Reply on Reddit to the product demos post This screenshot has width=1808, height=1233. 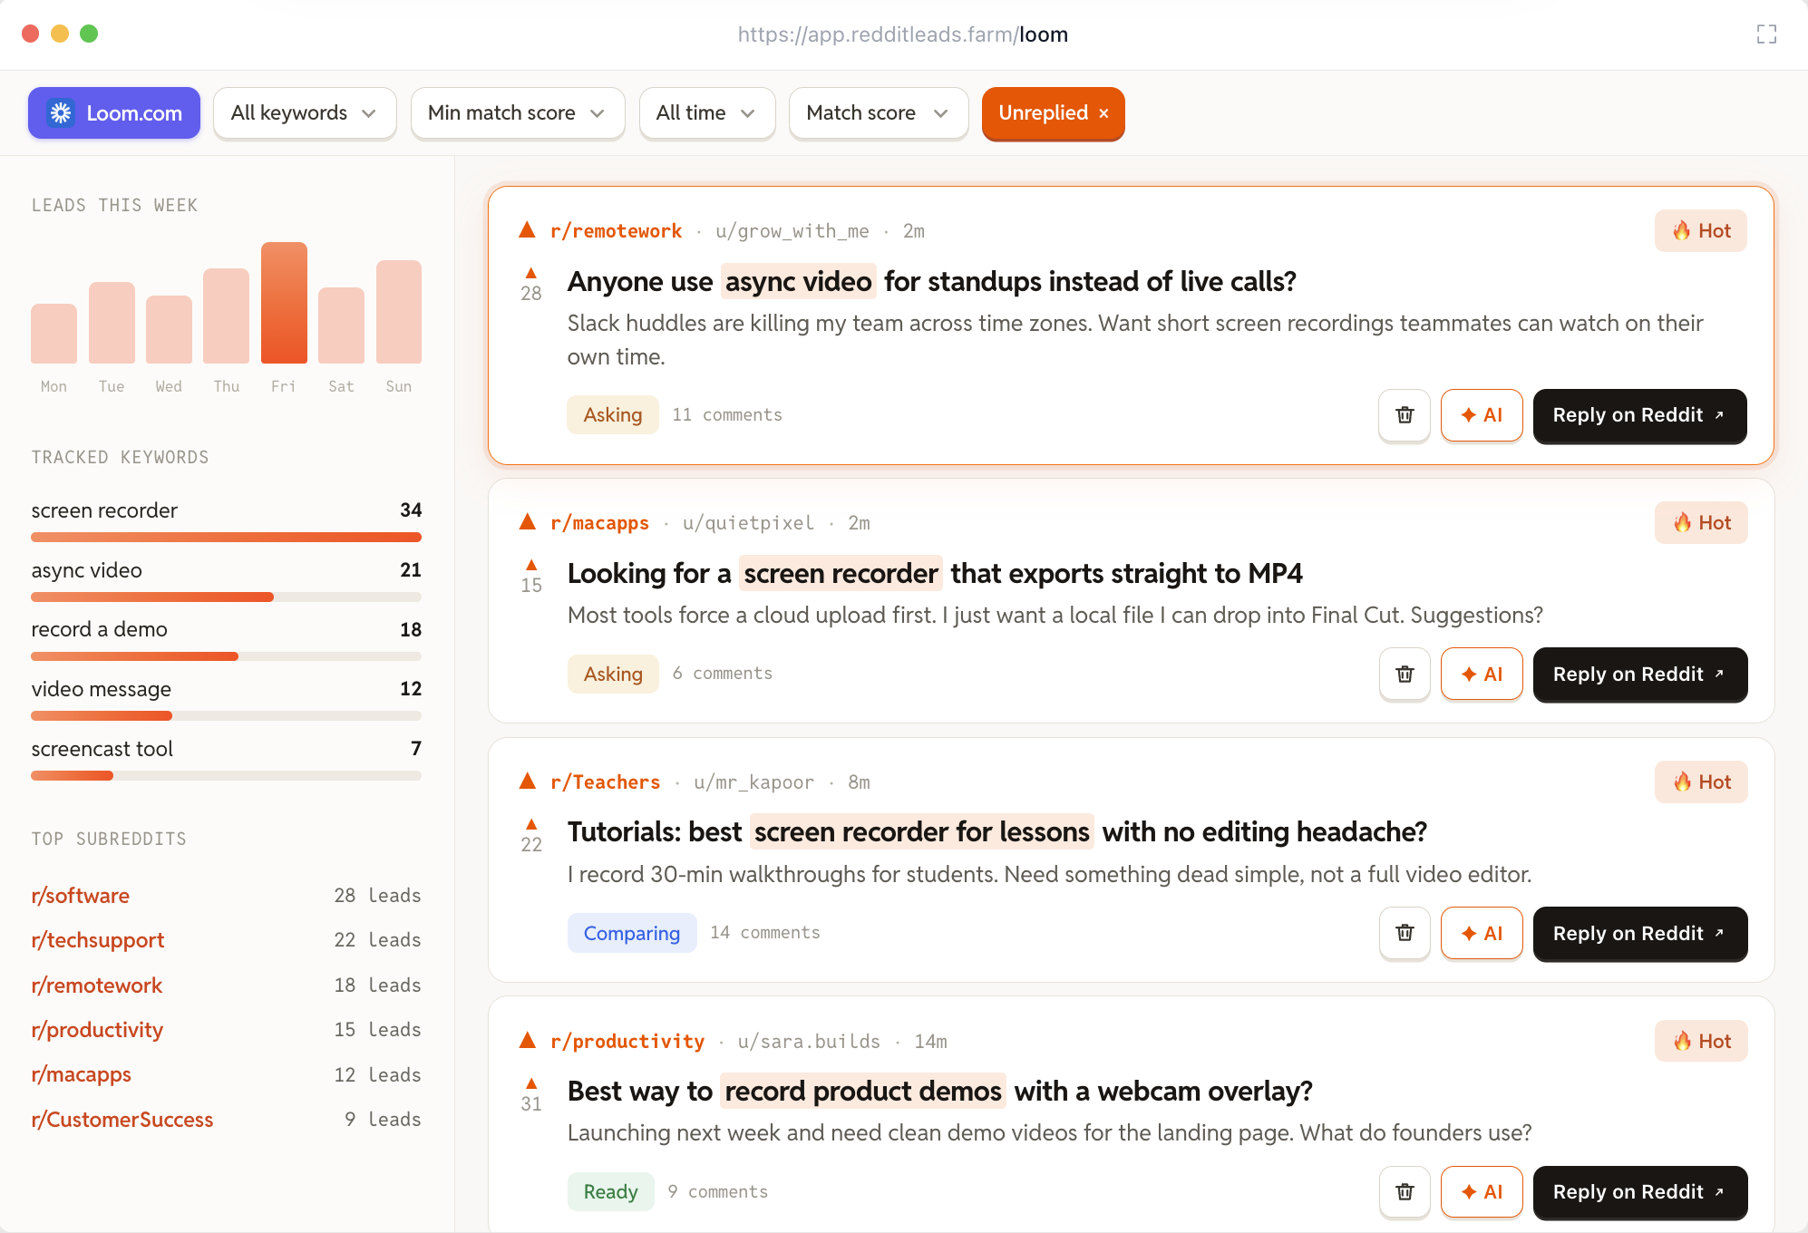1639,1192
